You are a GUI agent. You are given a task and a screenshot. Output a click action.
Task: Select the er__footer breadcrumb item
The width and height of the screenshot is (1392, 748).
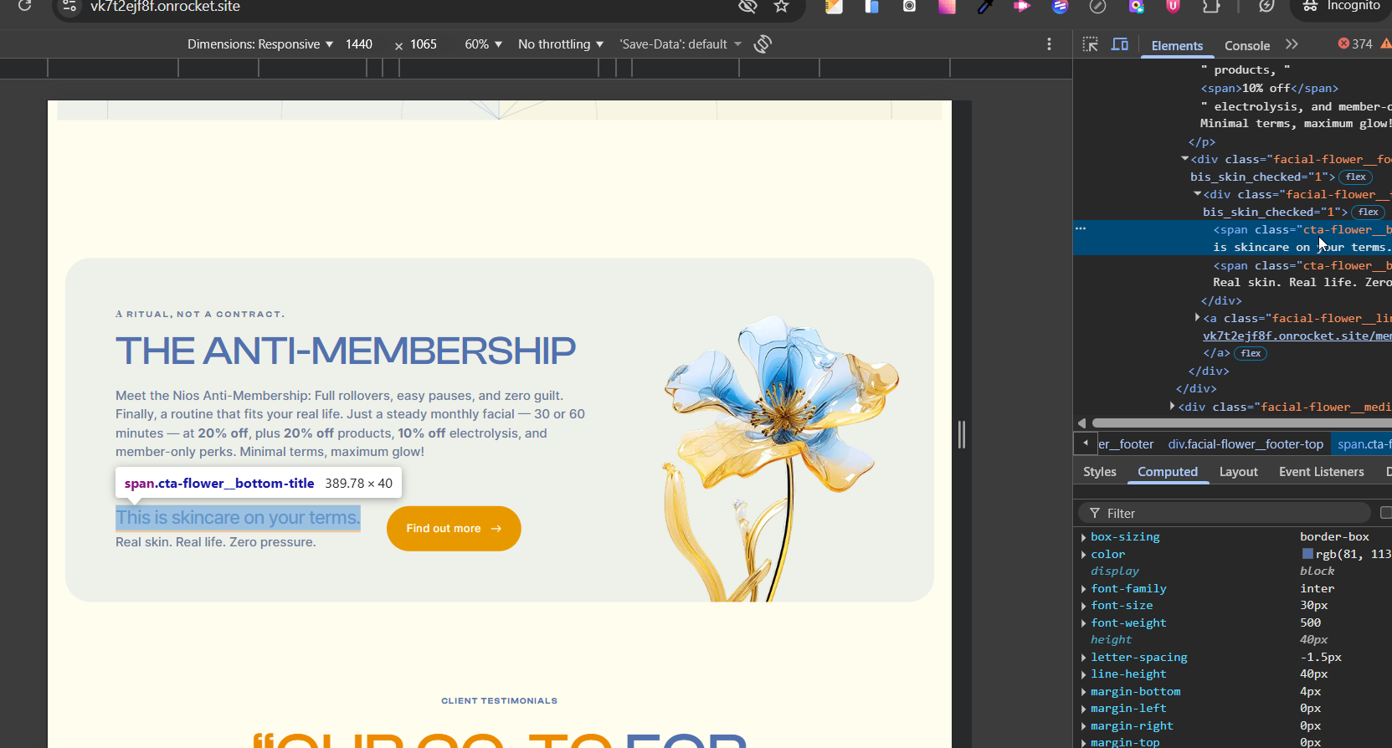click(x=1126, y=444)
